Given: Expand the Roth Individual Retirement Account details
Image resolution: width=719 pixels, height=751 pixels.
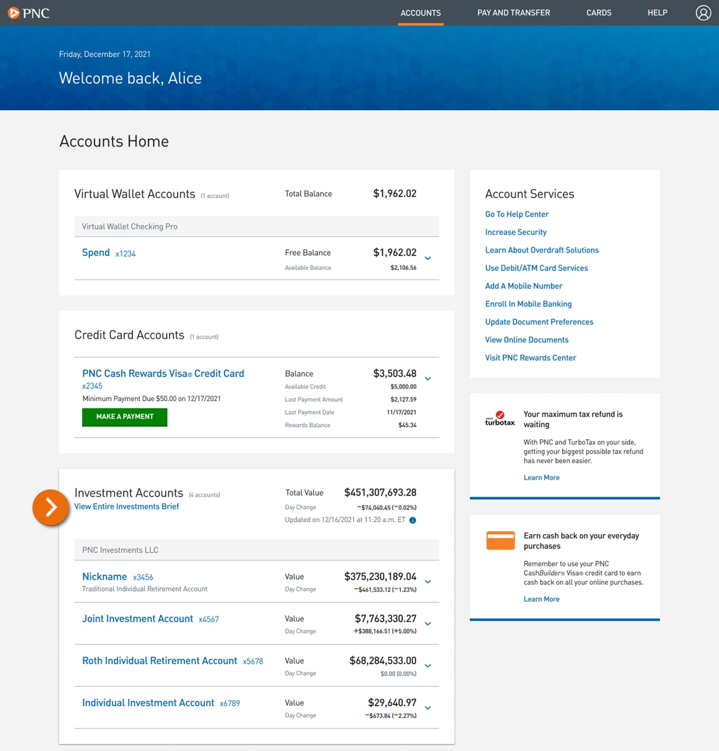Looking at the screenshot, I should [x=427, y=666].
